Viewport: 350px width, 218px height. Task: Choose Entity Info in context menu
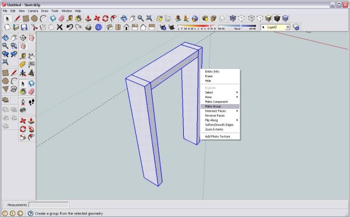(220, 72)
